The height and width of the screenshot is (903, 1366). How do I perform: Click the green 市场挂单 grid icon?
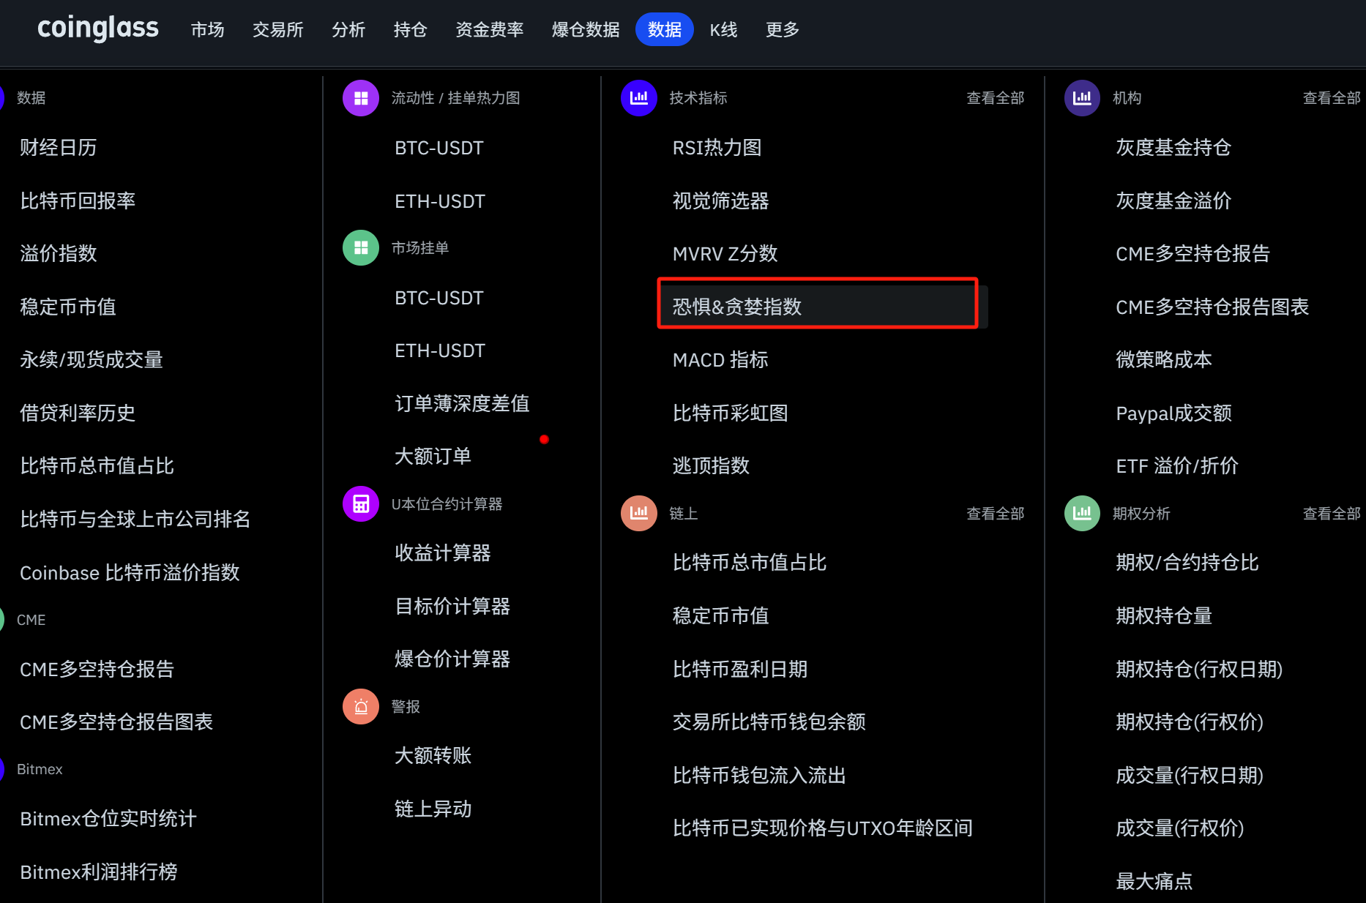[x=361, y=248]
